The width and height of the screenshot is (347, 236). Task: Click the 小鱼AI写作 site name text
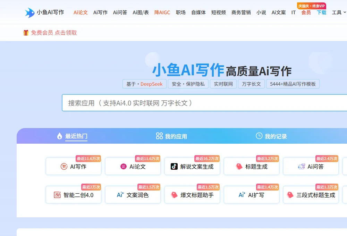tap(50, 12)
